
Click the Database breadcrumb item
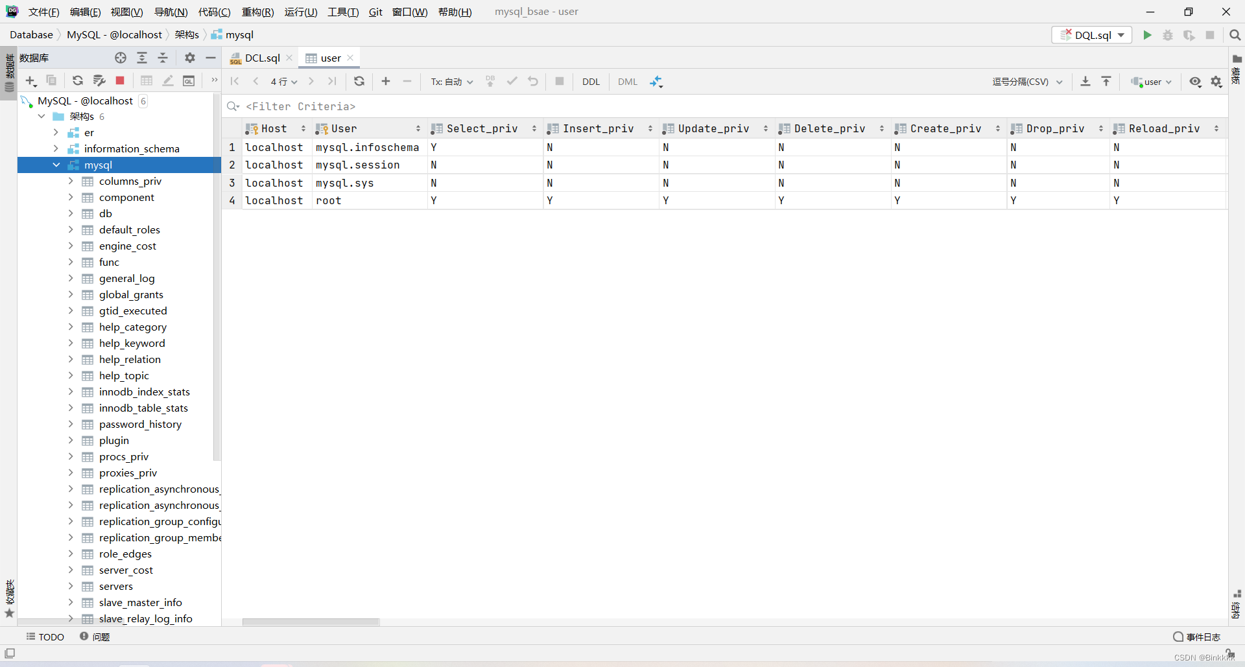tap(31, 35)
